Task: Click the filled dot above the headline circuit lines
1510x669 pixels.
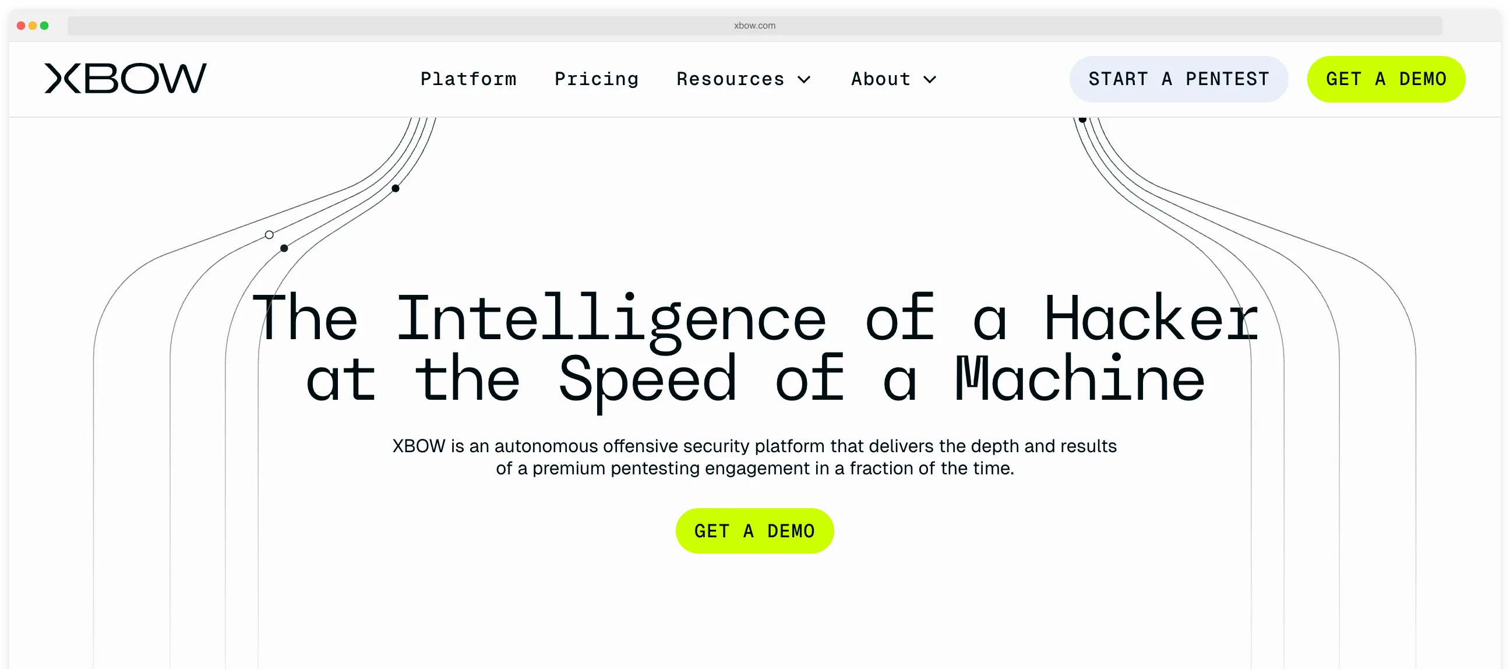Action: point(396,189)
